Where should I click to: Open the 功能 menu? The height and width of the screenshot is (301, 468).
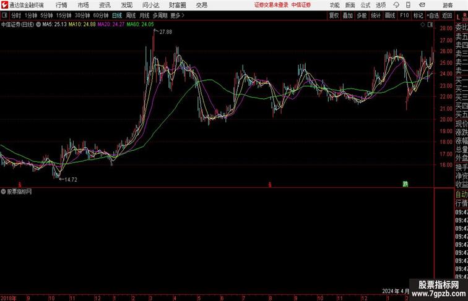point(334,5)
